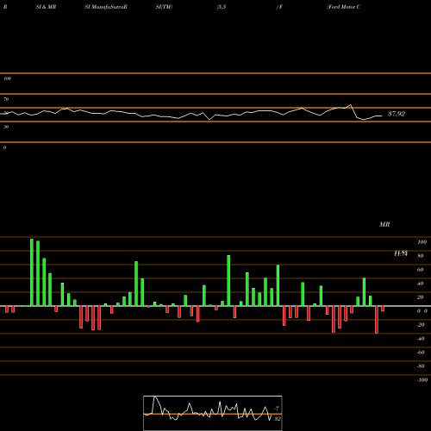Click the tallest green bar near chart start
431x431 pixels.
[32, 272]
